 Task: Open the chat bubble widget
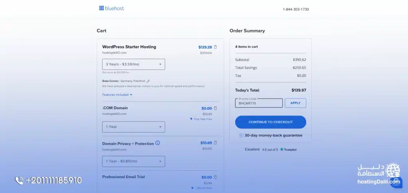(396, 182)
